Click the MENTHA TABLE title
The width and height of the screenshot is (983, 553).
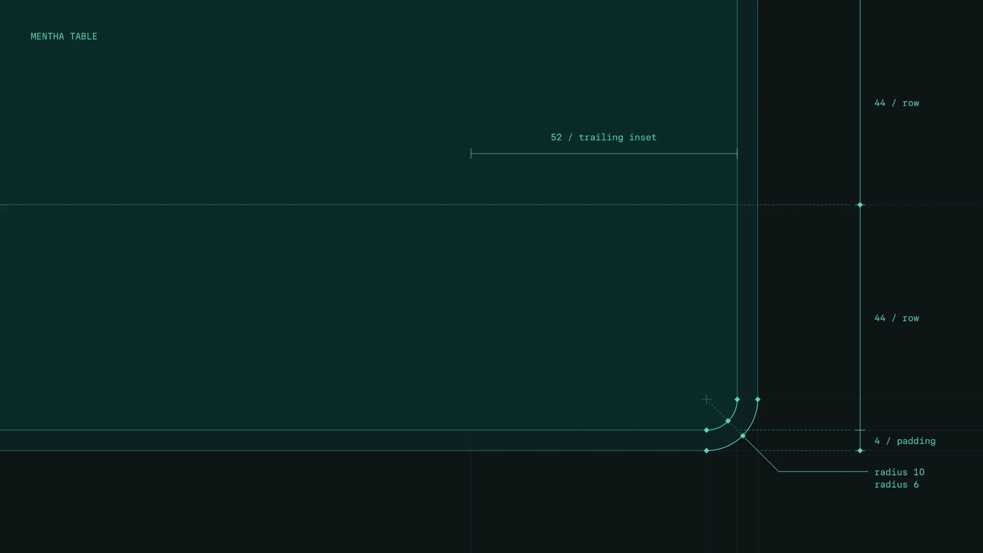[x=64, y=36]
